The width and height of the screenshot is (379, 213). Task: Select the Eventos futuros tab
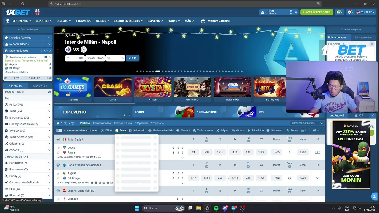123,123
